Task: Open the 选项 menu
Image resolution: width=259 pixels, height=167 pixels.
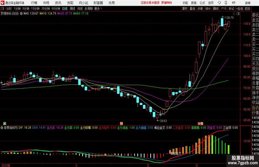Action: click(211, 3)
